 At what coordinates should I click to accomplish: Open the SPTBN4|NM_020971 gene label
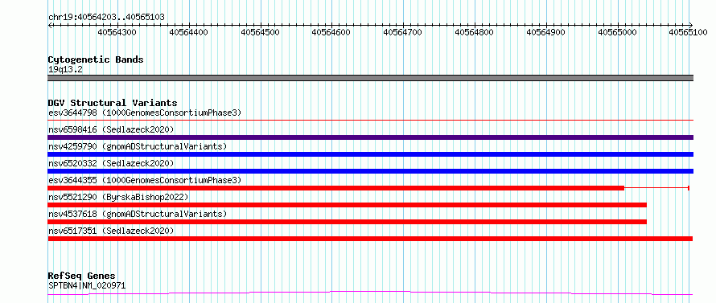tap(87, 286)
